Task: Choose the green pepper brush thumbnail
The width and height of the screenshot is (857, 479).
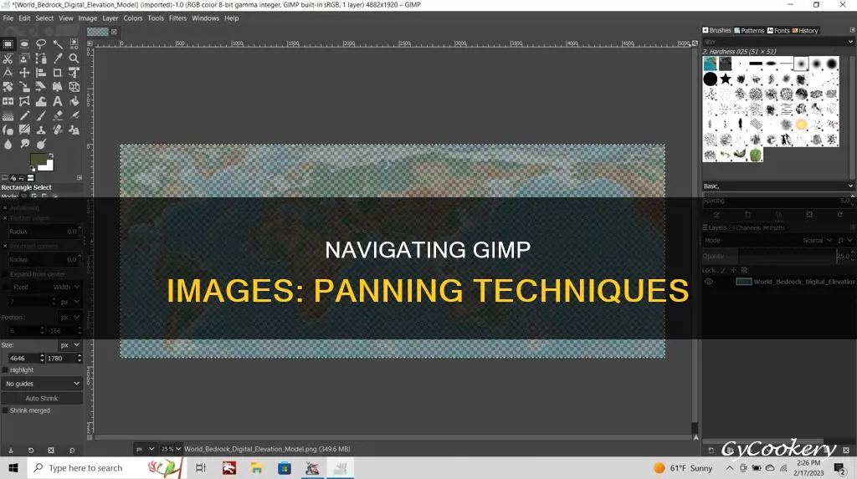Action: click(x=756, y=155)
